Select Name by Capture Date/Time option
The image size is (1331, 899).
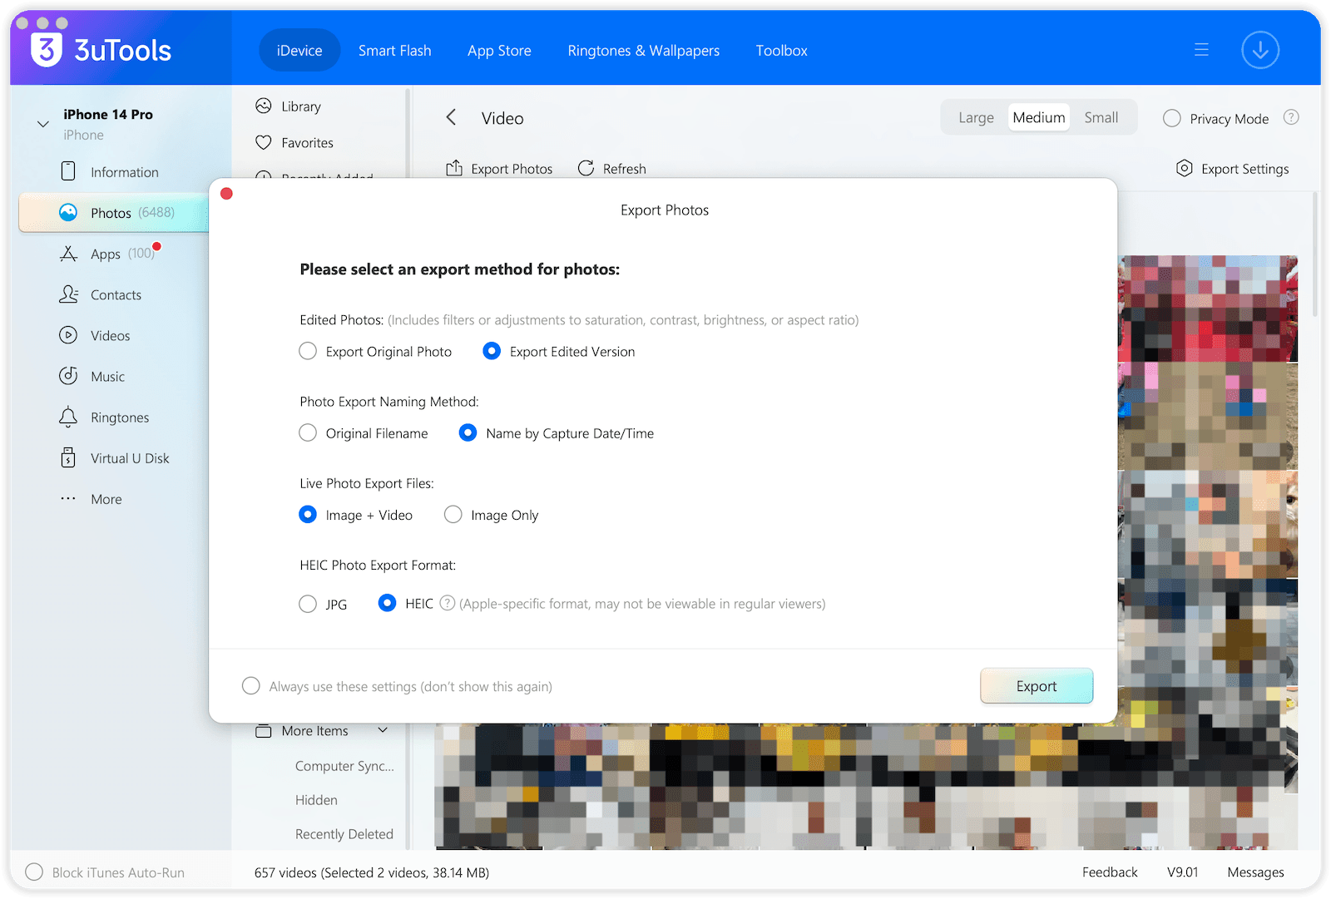[x=468, y=432]
